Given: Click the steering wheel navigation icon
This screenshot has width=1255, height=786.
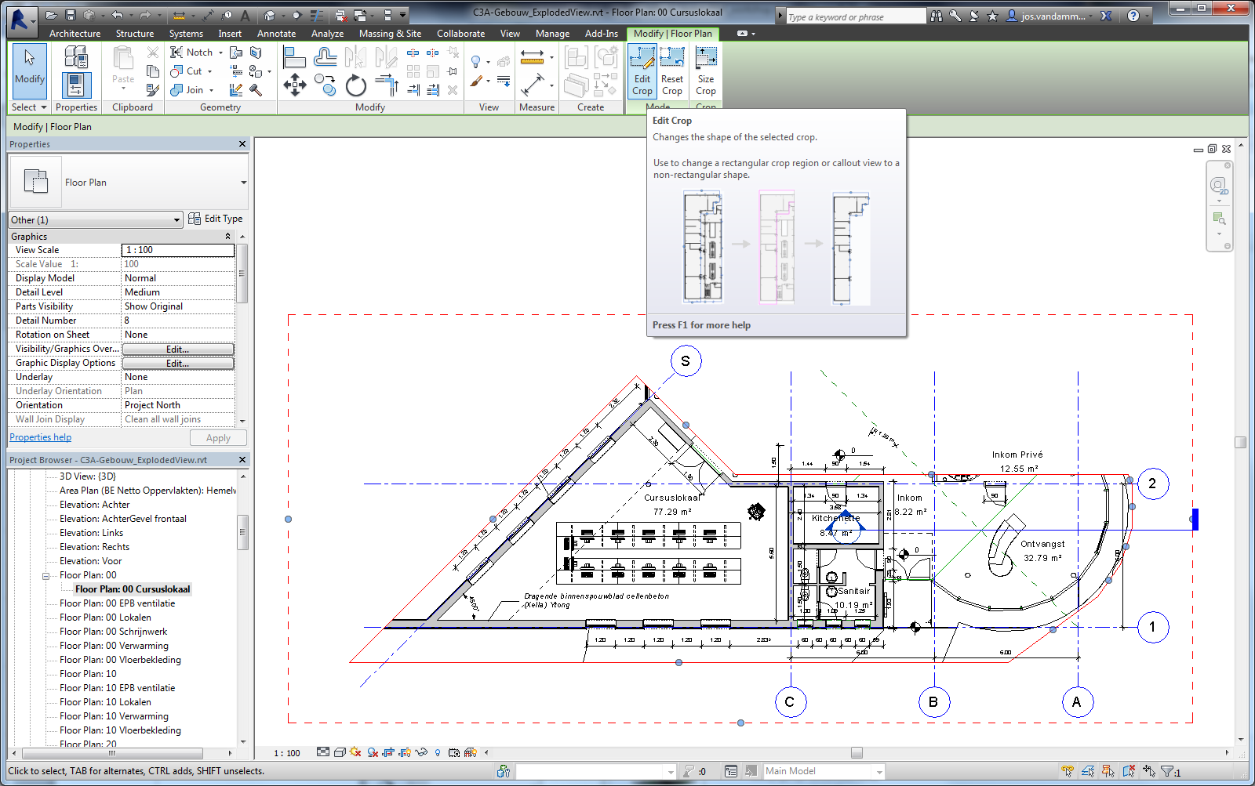Looking at the screenshot, I should pos(1218,186).
